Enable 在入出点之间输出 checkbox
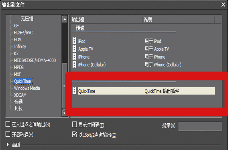228x150 pixels. click(8, 124)
